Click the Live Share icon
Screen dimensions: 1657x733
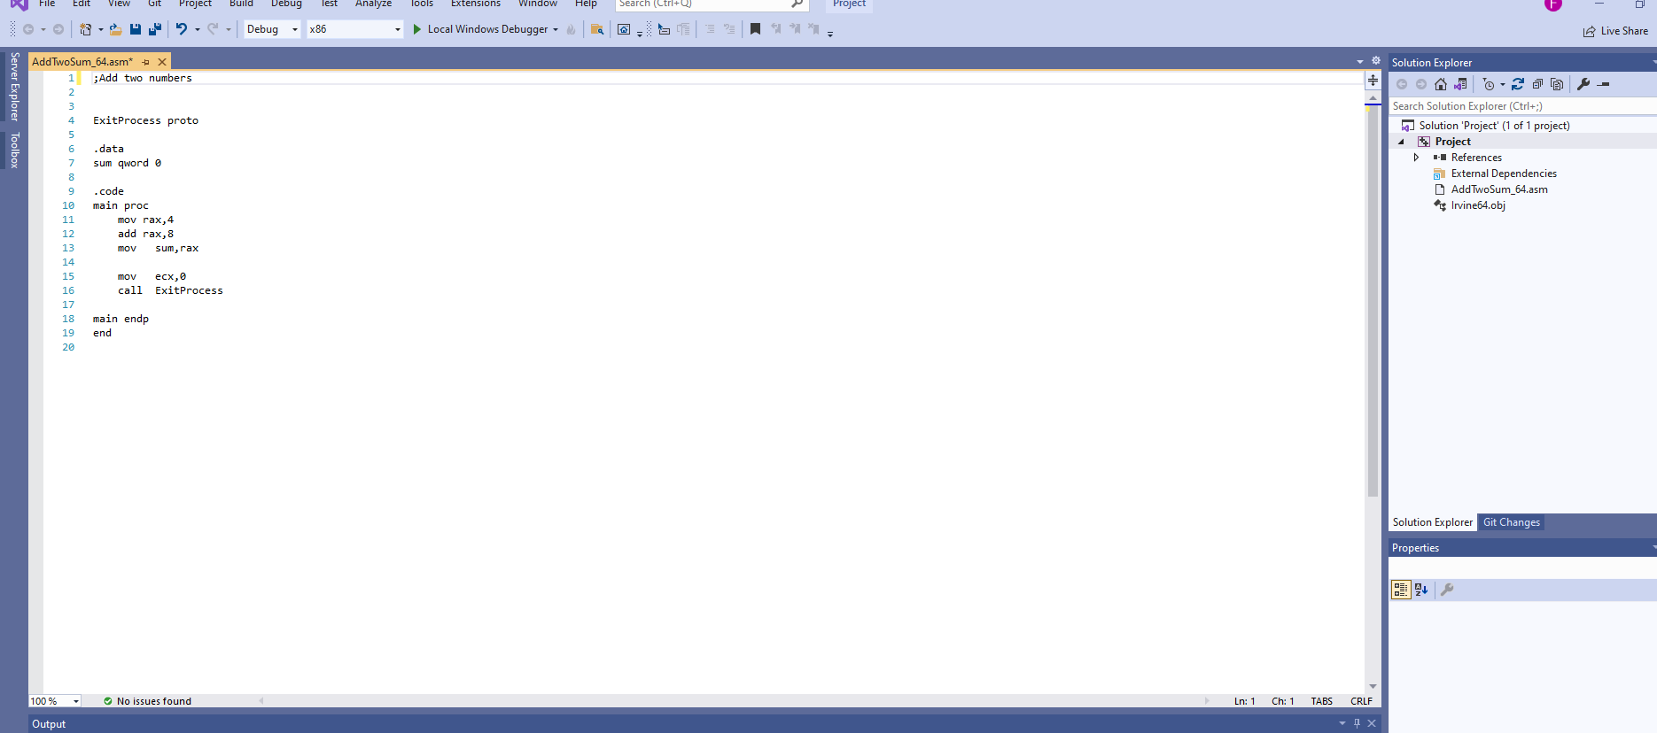click(1590, 31)
